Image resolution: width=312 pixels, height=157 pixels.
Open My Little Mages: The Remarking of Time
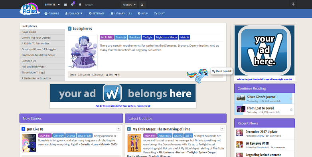coord(161,129)
